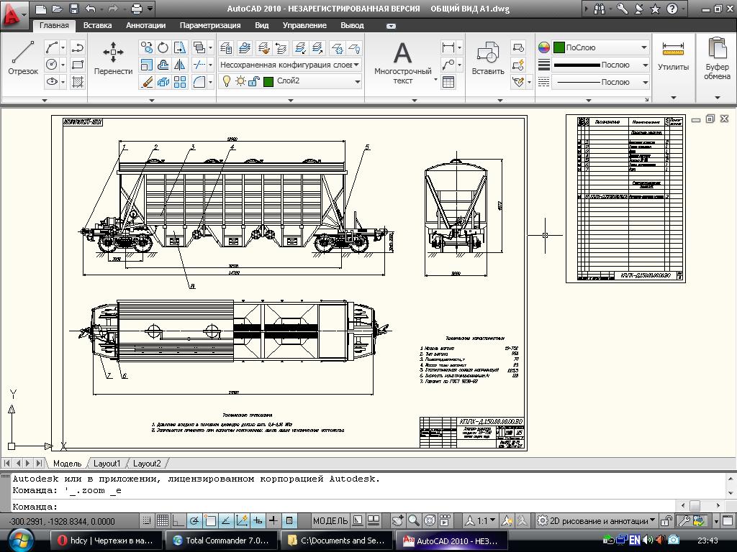
Task: Select the Offset tool
Action: pos(163,65)
